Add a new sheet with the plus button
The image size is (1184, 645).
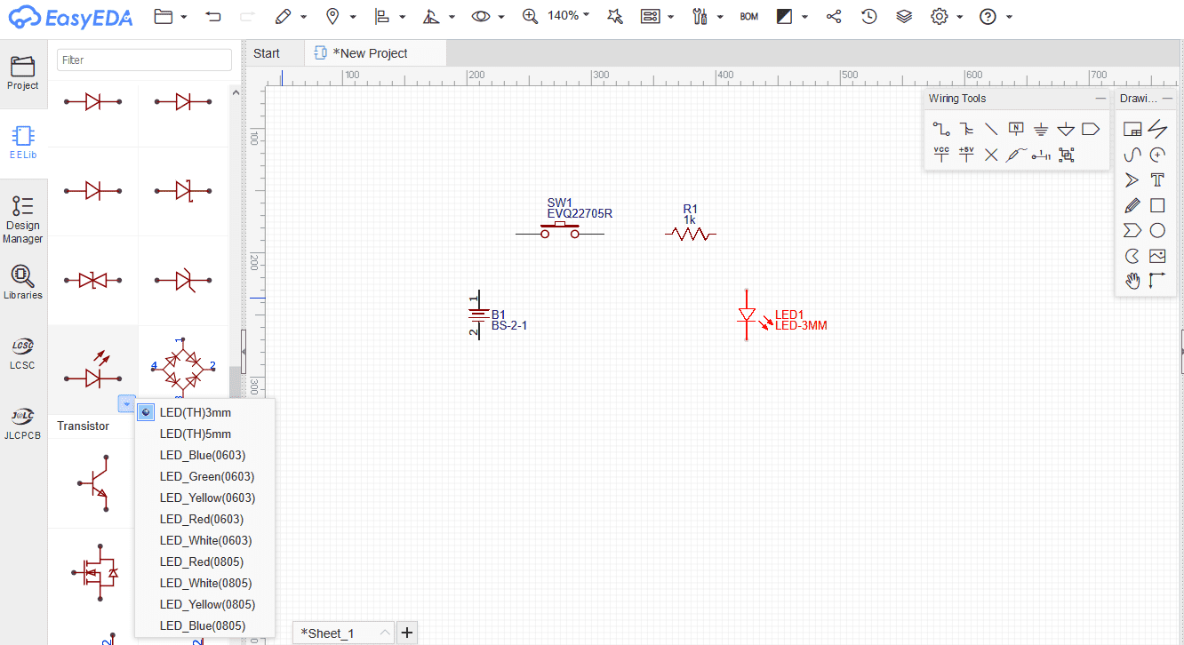click(x=407, y=632)
